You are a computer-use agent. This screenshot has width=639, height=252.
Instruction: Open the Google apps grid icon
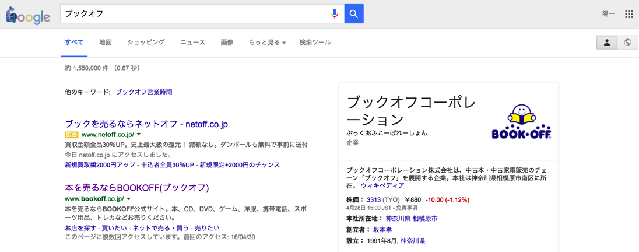coord(629,14)
